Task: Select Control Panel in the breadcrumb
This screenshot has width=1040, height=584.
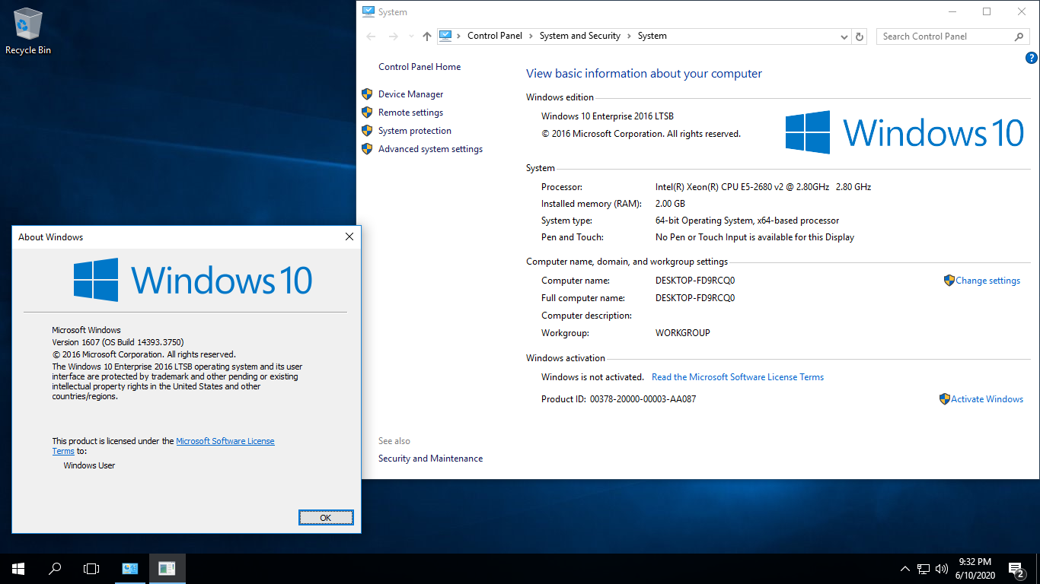Action: [494, 36]
